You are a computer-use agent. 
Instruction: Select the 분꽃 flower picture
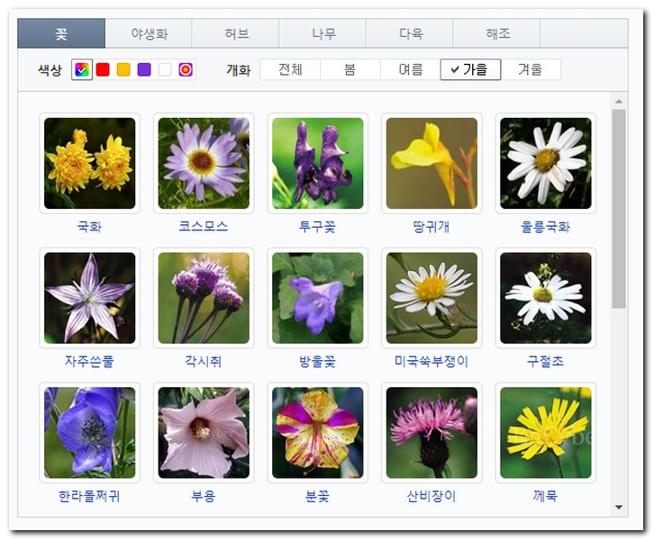(317, 433)
